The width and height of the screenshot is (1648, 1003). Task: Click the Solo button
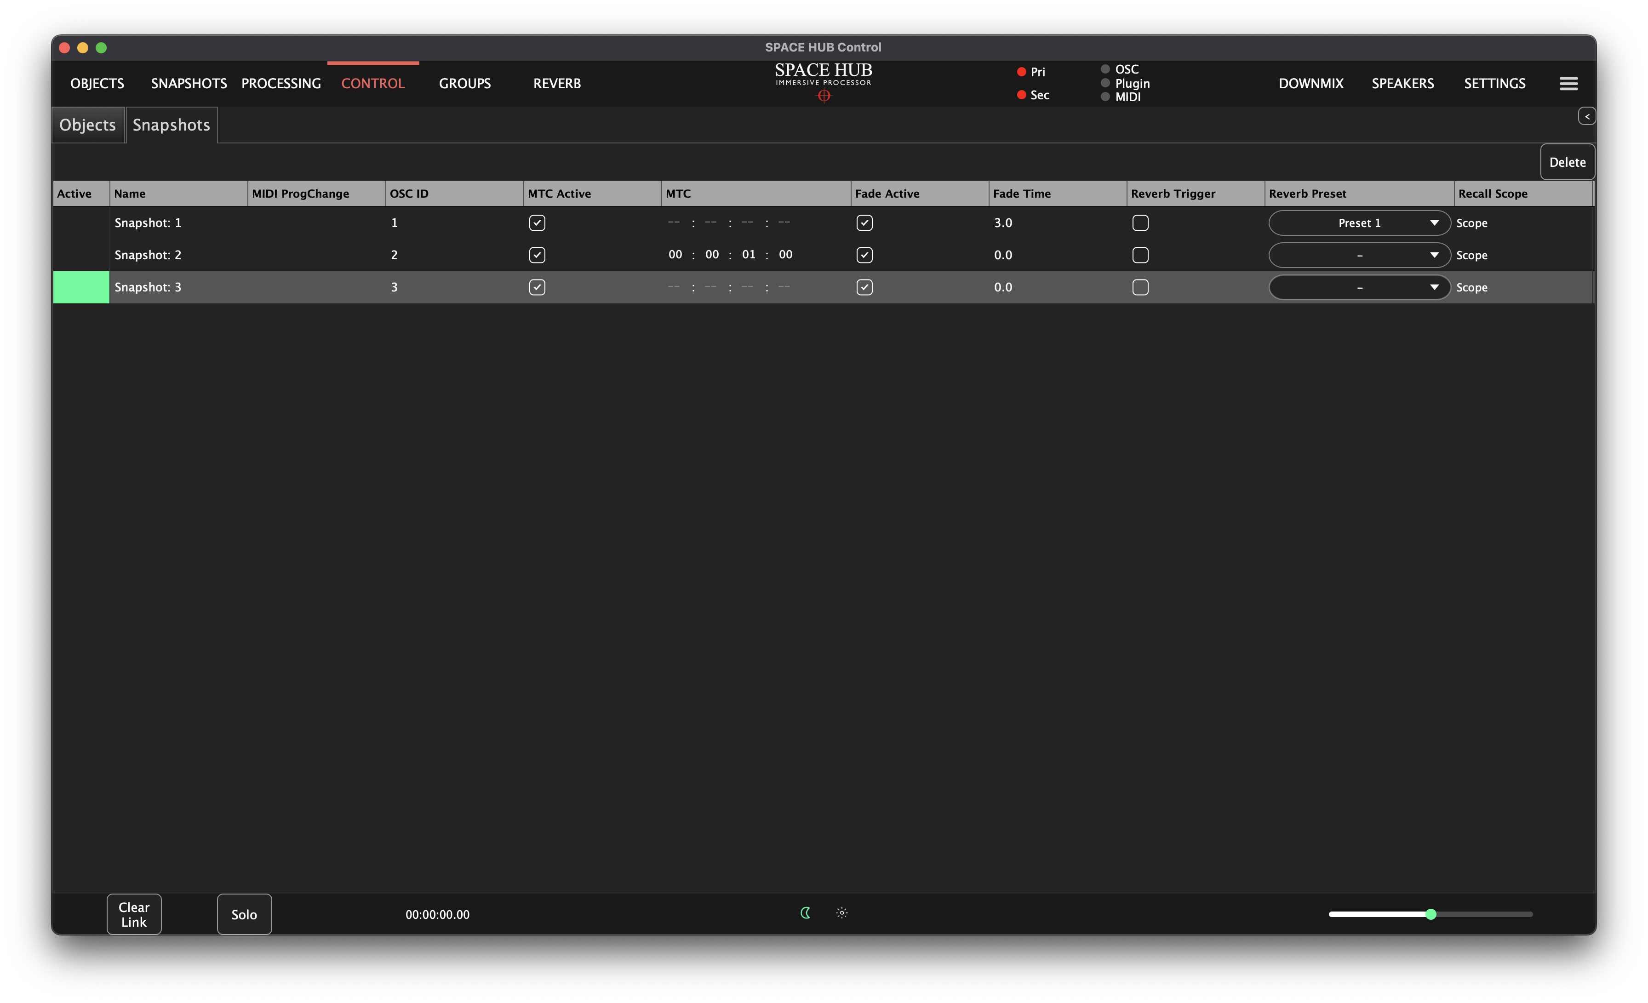(244, 914)
